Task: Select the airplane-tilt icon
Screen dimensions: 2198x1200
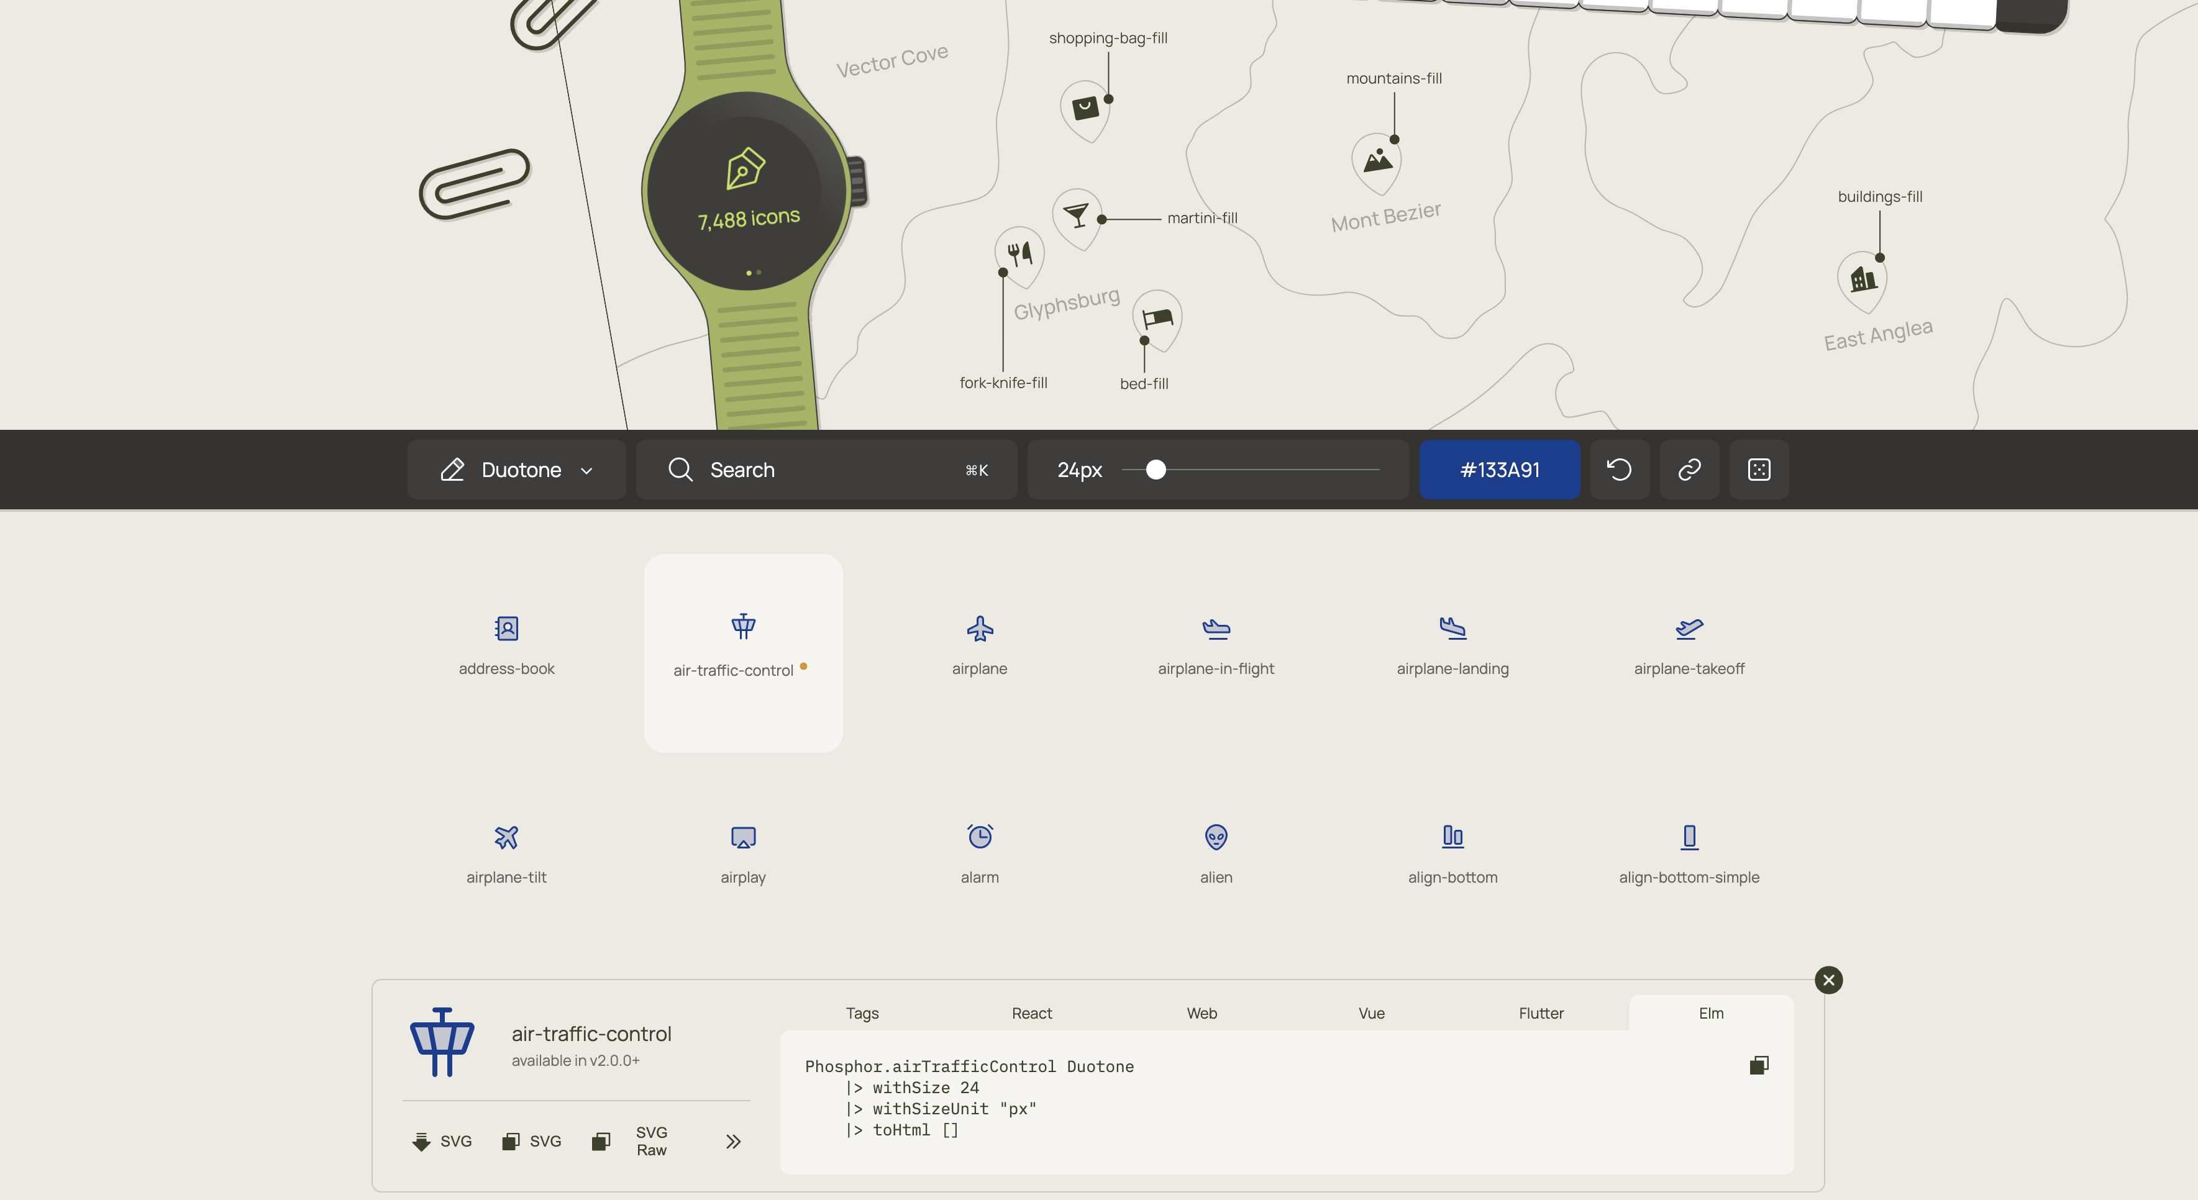Action: coord(507,837)
